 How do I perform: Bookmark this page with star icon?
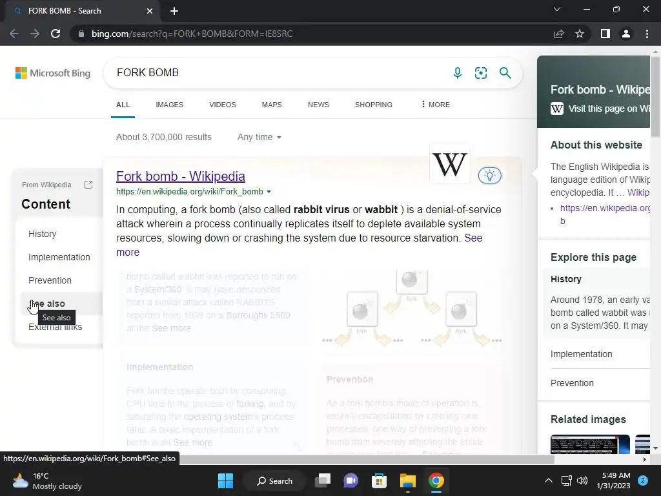(x=580, y=34)
